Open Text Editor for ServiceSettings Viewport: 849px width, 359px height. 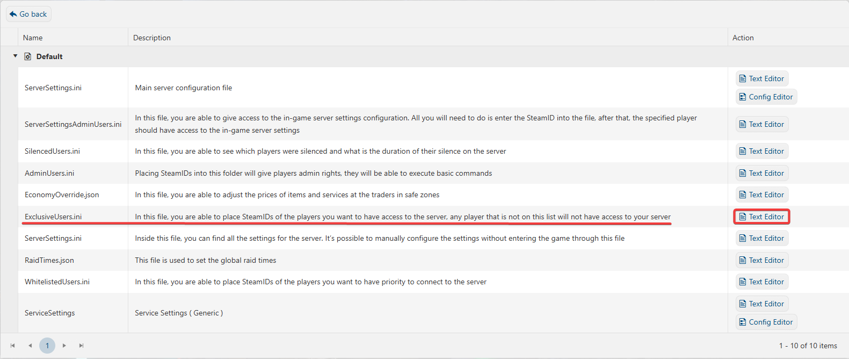pyautogui.click(x=761, y=304)
